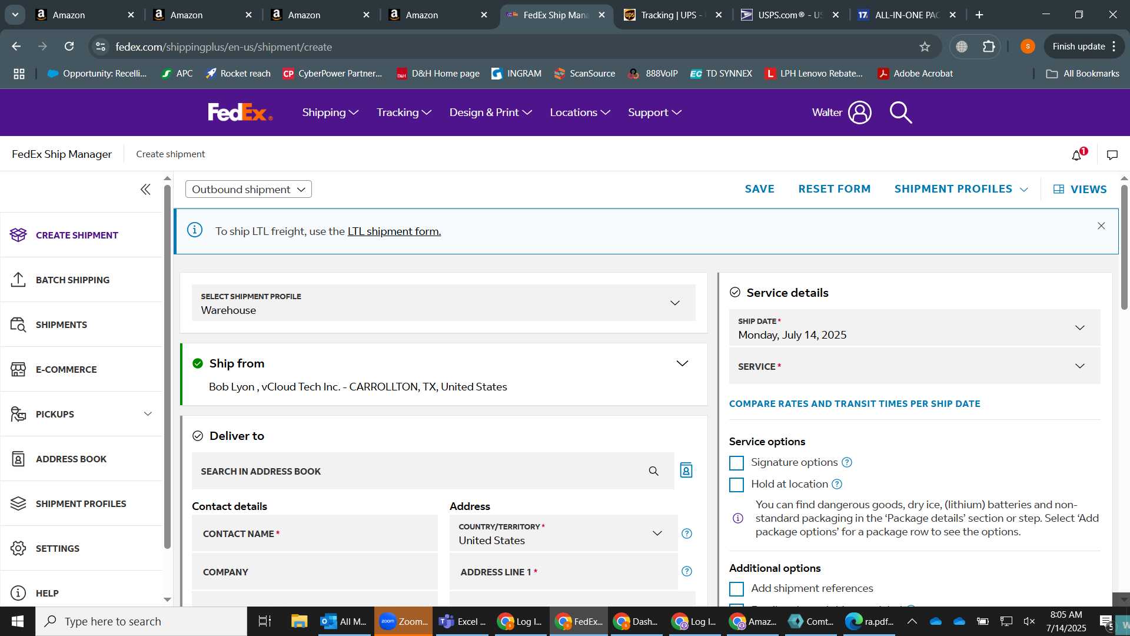The height and width of the screenshot is (636, 1130).
Task: Enable Hold at location checkbox
Action: [x=736, y=485]
